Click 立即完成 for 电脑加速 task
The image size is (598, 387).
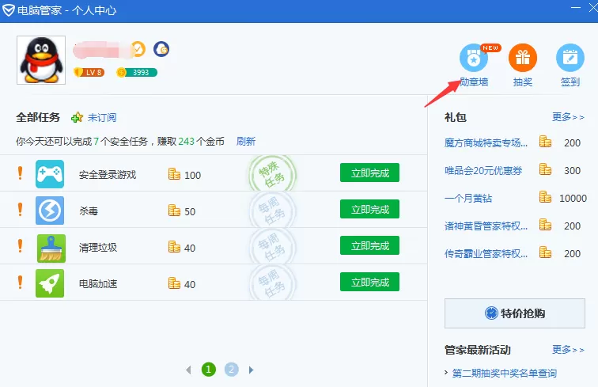coord(369,282)
